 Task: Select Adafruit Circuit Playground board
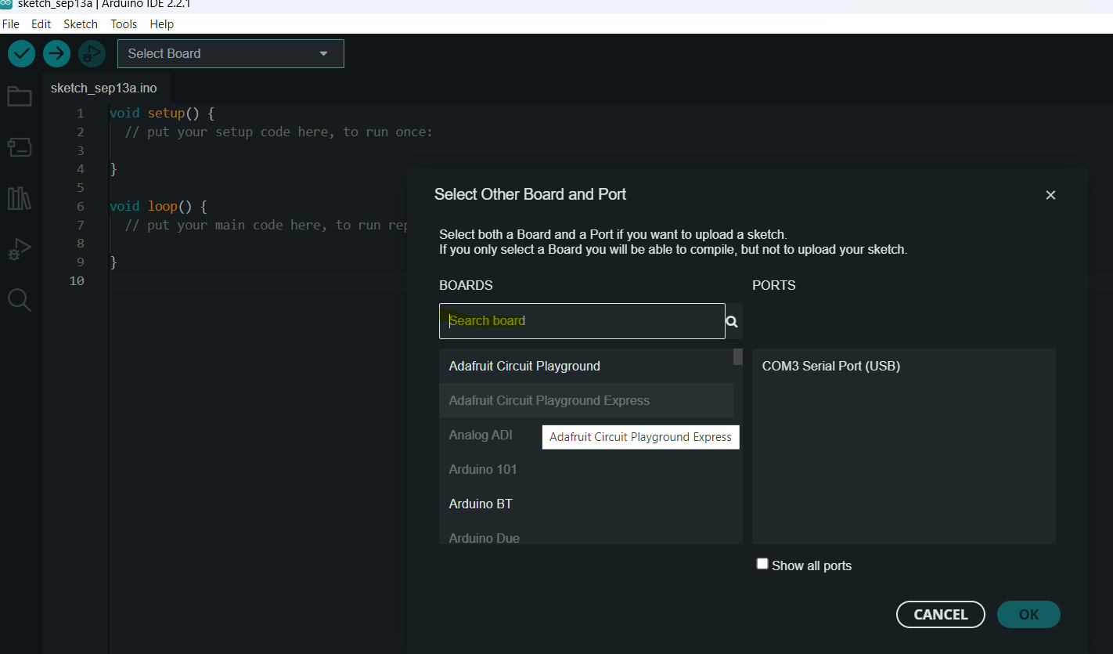click(x=586, y=366)
